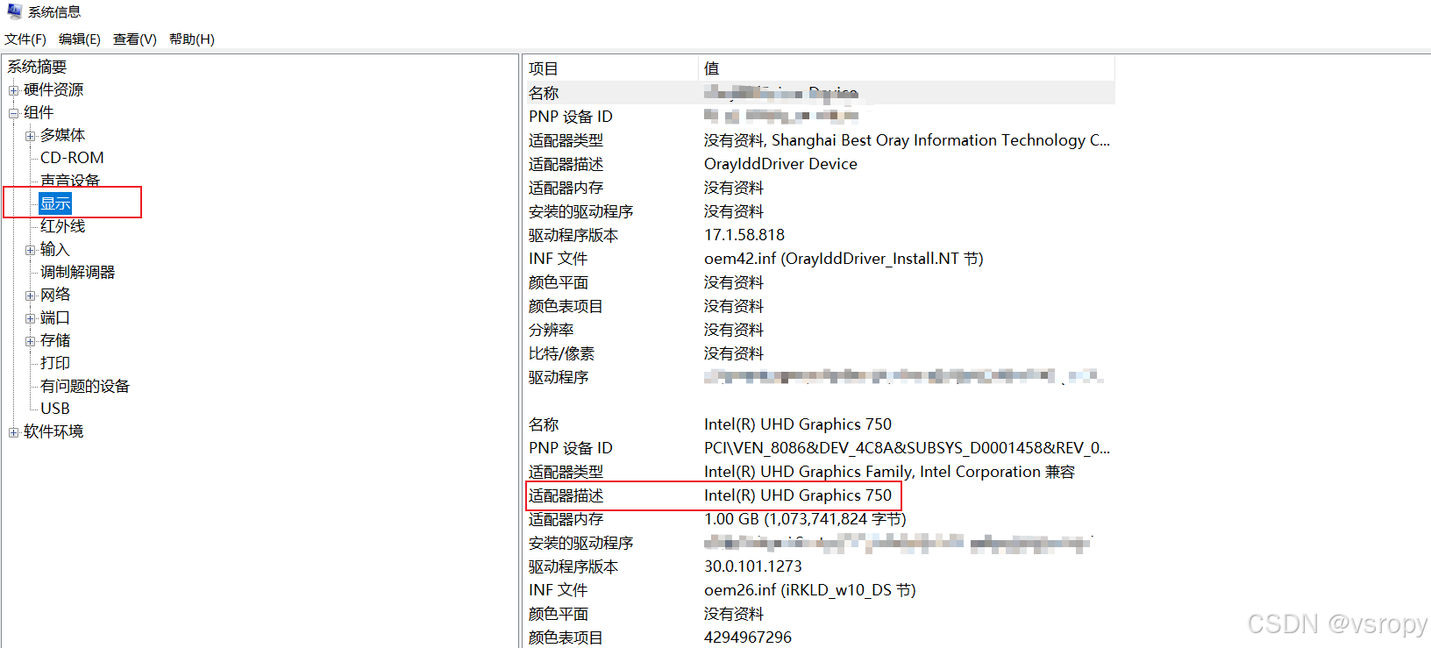Click oem26.inf (iRKLD_w10_DS 节) value
This screenshot has width=1431, height=648.
tap(810, 590)
